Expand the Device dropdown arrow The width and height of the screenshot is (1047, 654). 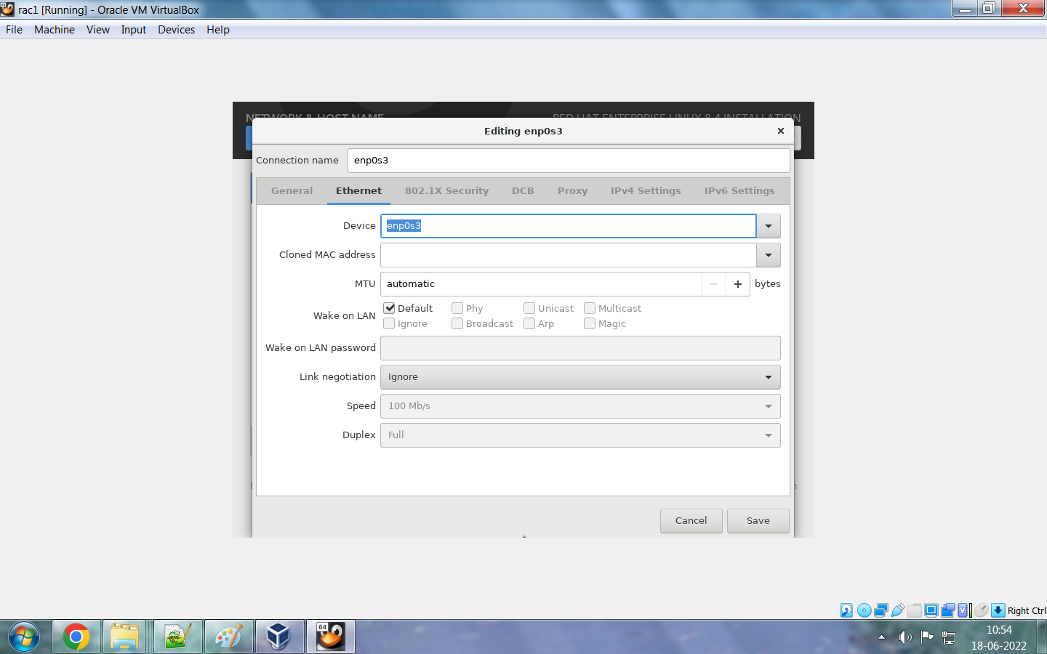(x=769, y=226)
